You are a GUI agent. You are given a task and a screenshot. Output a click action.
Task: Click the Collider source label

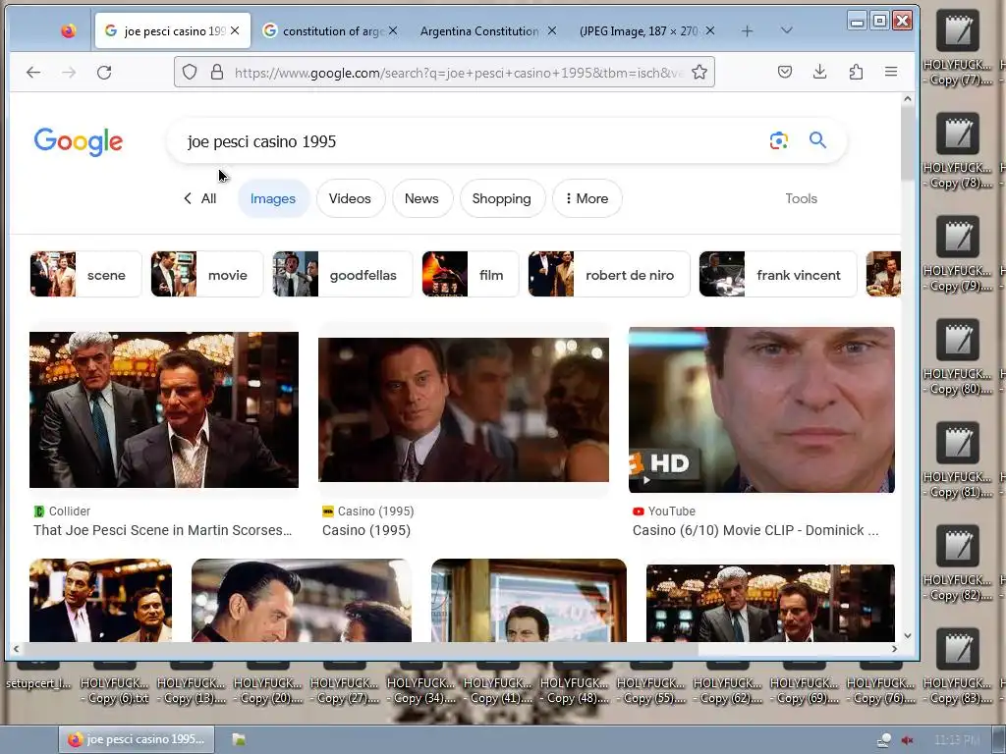click(x=62, y=511)
